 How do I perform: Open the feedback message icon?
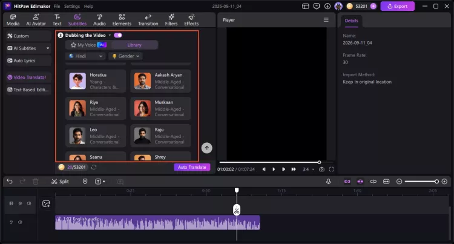coord(317,6)
